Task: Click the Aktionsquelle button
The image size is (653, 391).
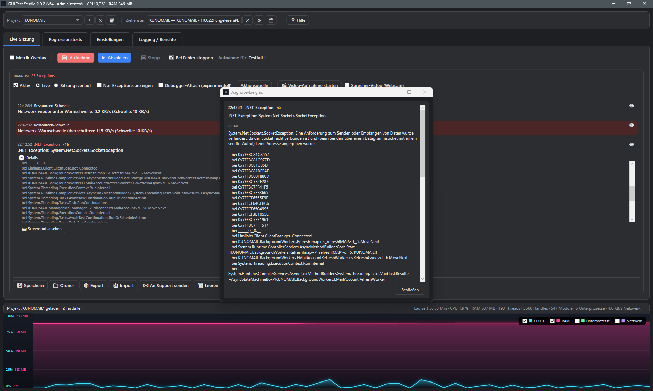Action: click(254, 85)
